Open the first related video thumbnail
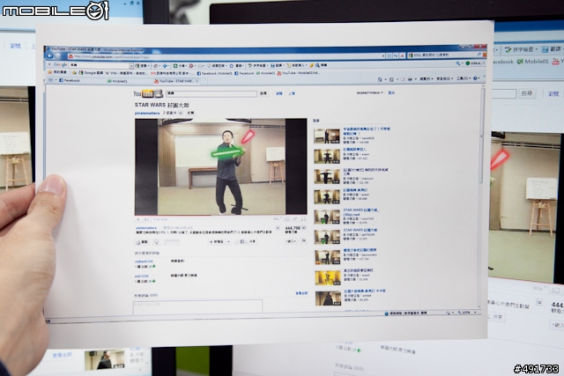The image size is (564, 376). tap(327, 136)
